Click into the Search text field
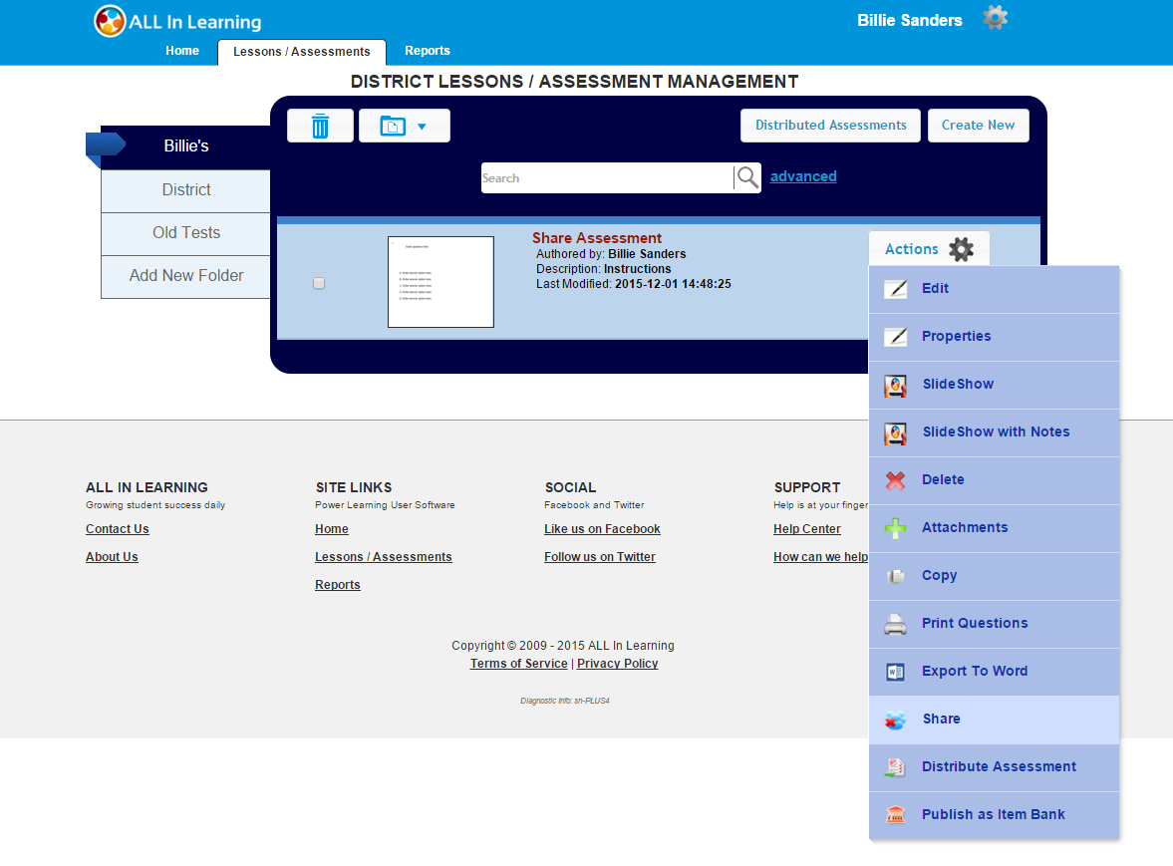The image size is (1173, 866). 606,178
